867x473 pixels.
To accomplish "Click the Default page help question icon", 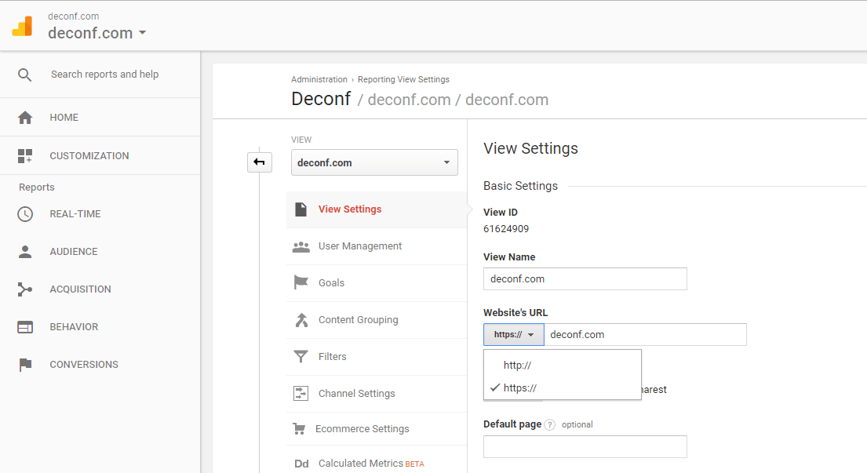I will (549, 425).
